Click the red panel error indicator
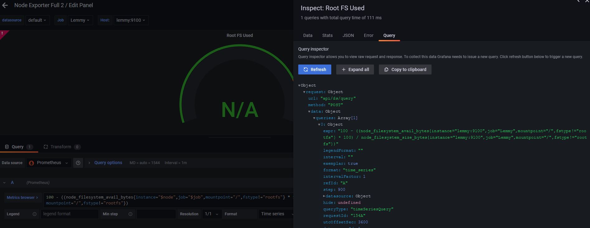The height and width of the screenshot is (228, 590). click(2, 33)
